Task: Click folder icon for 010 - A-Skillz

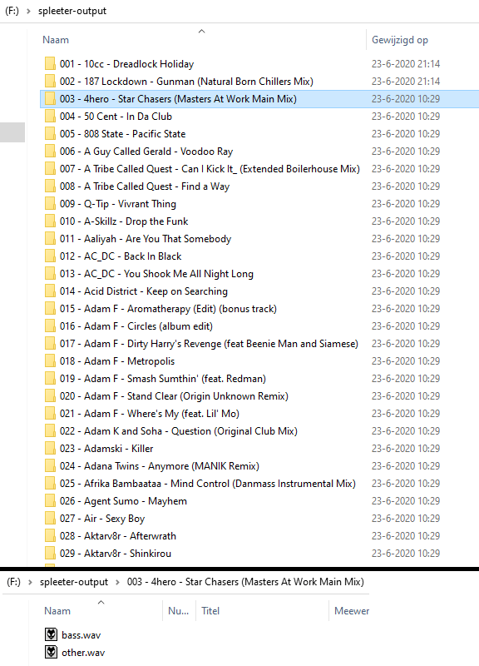Action: pos(50,221)
